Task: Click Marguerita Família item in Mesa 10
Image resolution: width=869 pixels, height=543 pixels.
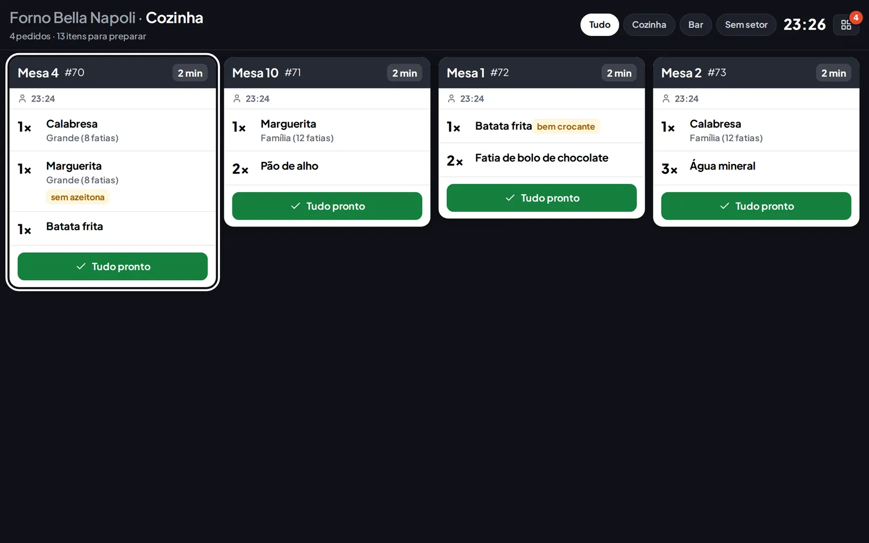Action: pyautogui.click(x=327, y=130)
